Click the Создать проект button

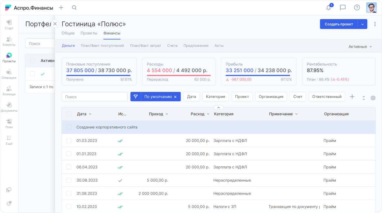pos(339,24)
